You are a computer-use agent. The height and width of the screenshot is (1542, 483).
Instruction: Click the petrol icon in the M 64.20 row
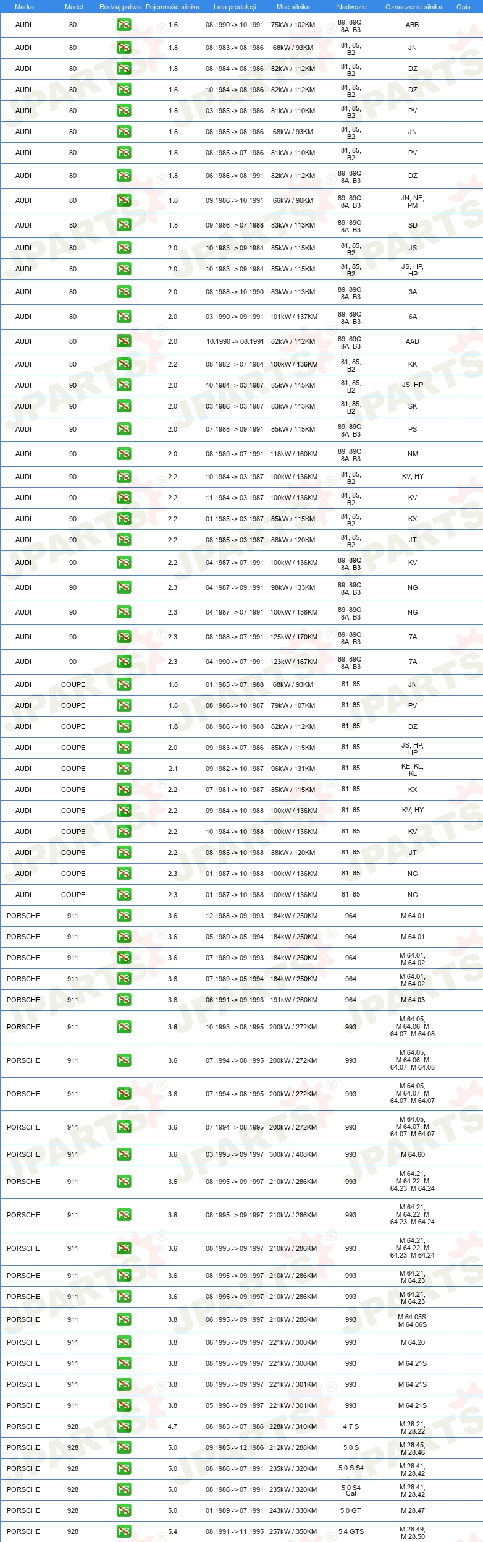pos(124,1342)
